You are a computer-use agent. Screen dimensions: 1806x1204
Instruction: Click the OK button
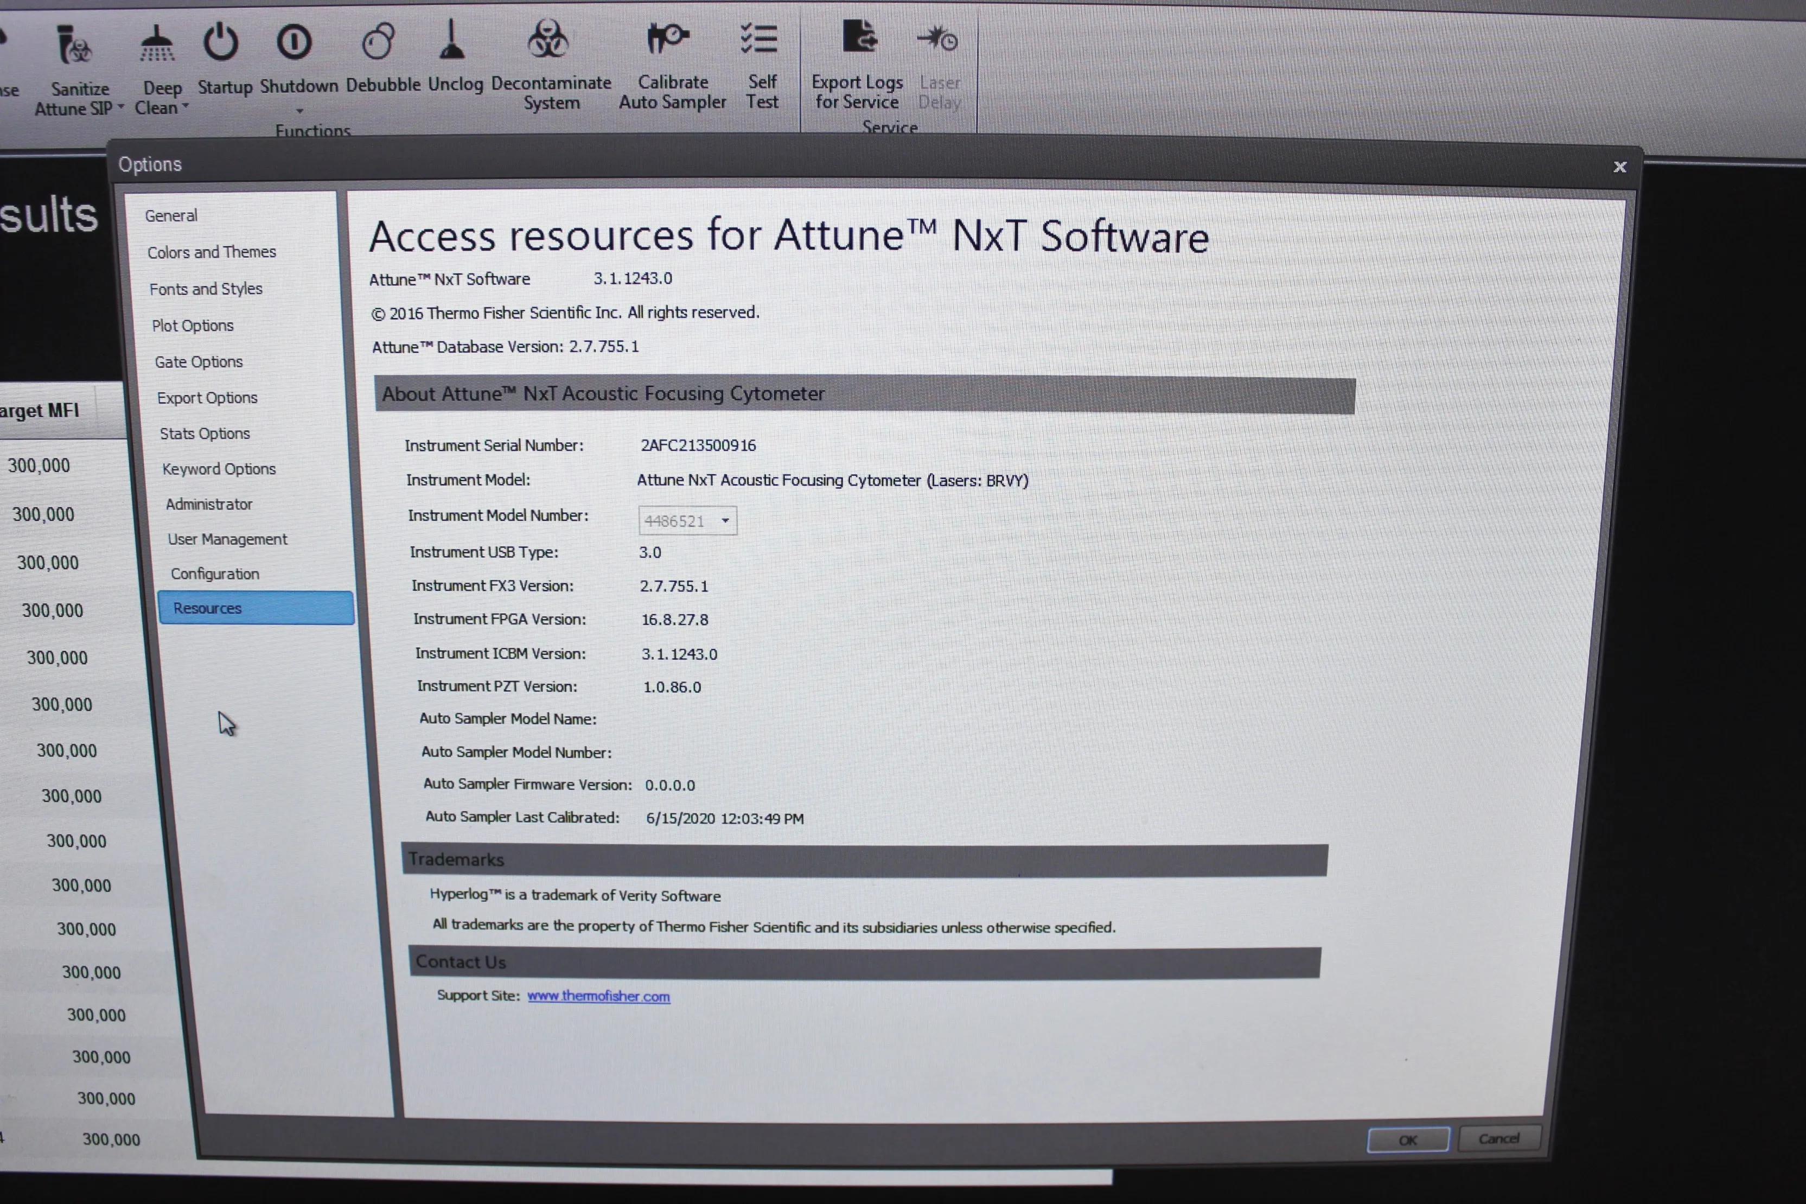(1408, 1141)
